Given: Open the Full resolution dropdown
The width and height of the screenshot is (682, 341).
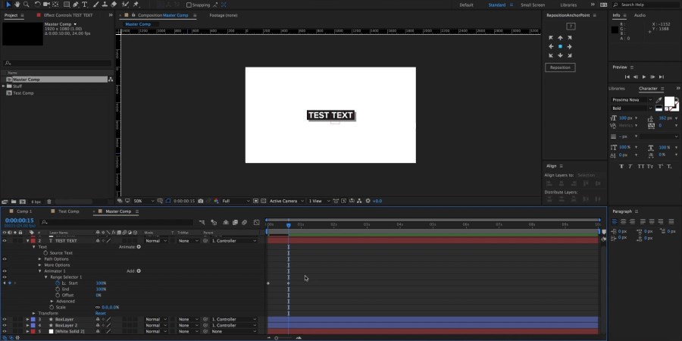Looking at the screenshot, I should pos(236,201).
